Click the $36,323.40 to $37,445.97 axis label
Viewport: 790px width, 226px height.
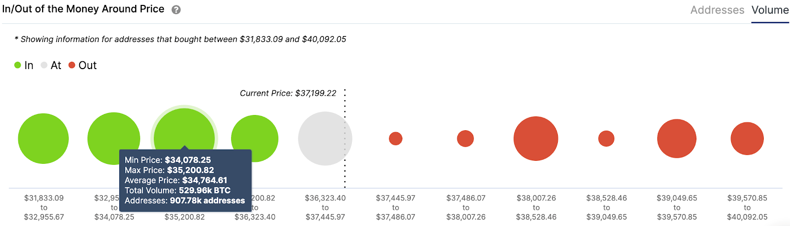pos(325,207)
